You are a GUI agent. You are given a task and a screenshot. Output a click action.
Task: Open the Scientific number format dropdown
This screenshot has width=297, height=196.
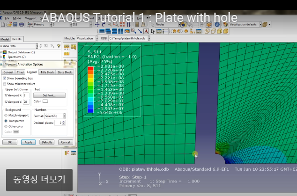click(x=65, y=116)
